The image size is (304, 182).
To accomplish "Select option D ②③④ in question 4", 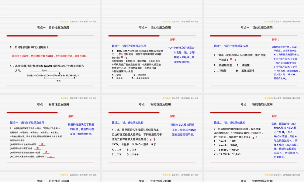I will click(x=133, y=154).
